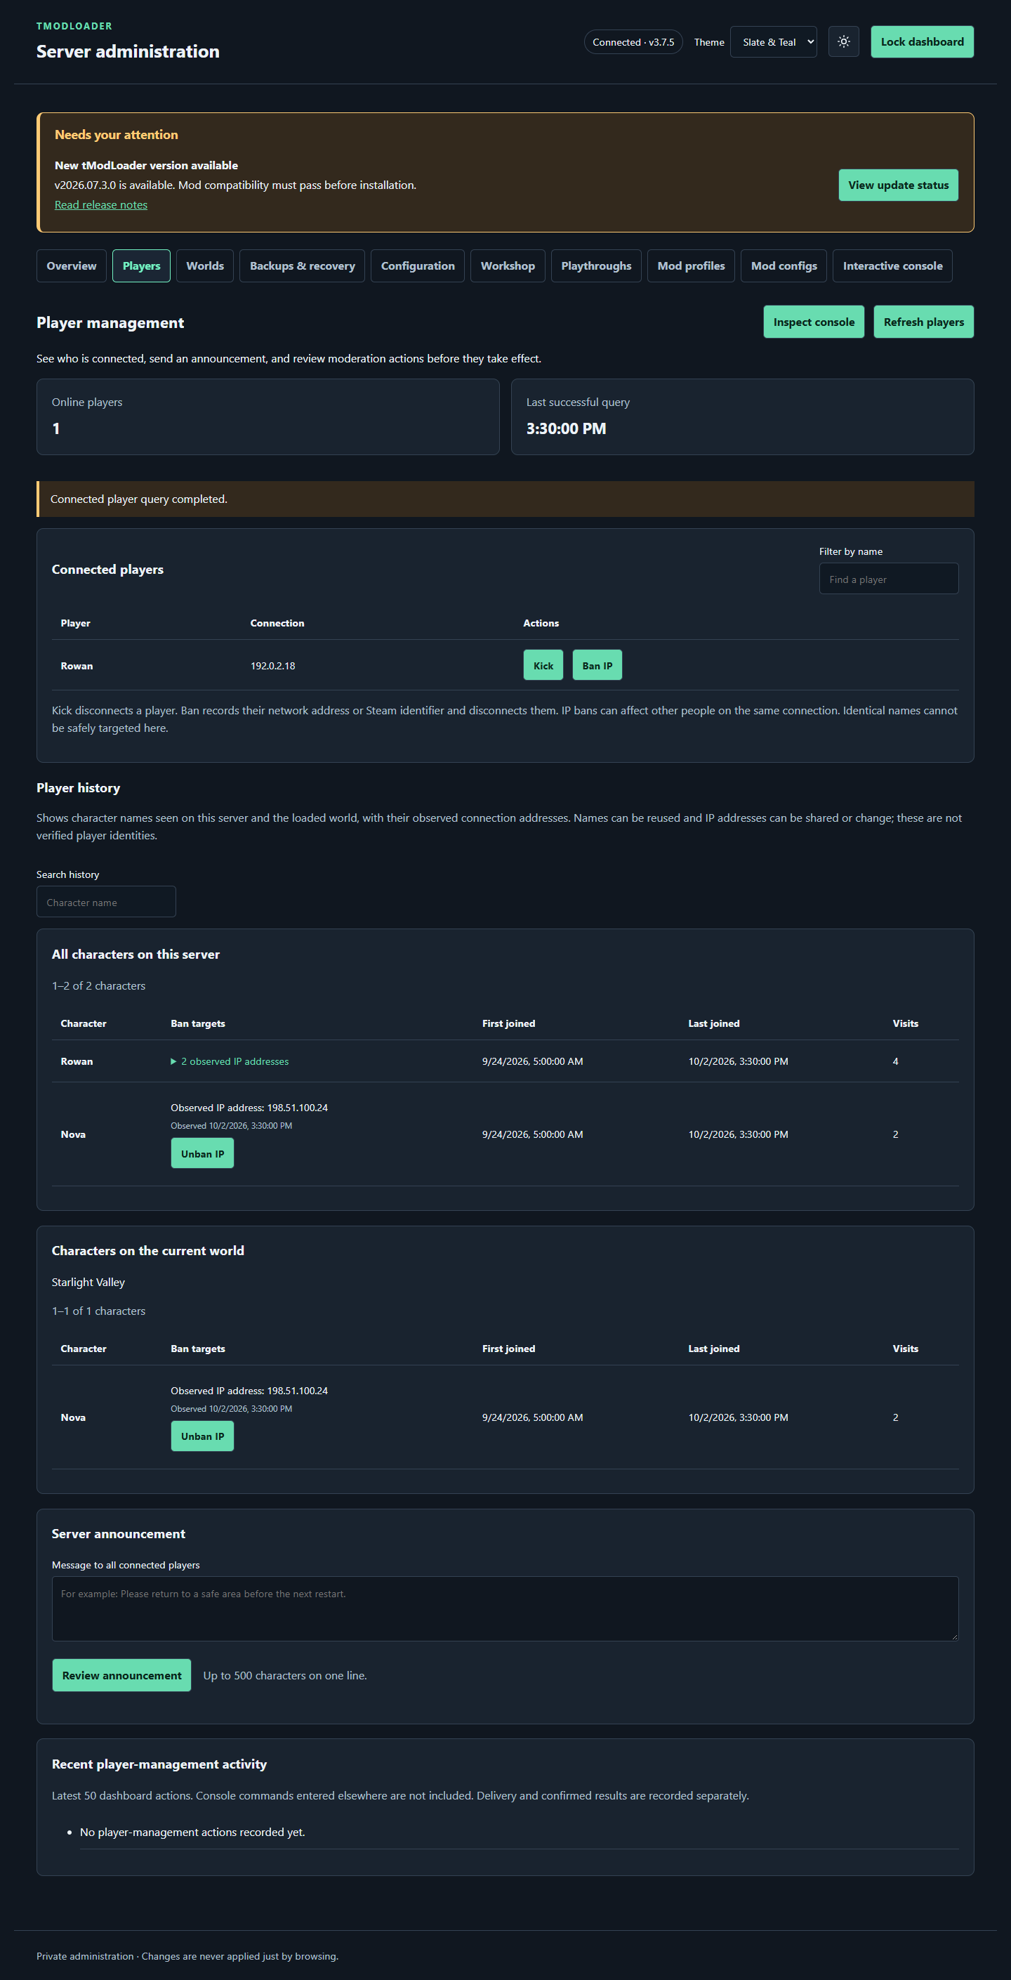The image size is (1011, 1980).
Task: Toggle the light/dark mode sun icon
Action: (x=843, y=41)
